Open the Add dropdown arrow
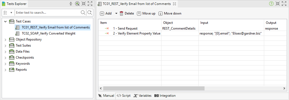 [x=116, y=13]
